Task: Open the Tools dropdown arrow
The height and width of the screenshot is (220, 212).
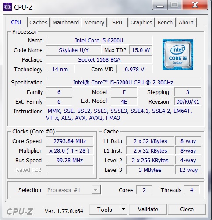Action: tap(123, 210)
